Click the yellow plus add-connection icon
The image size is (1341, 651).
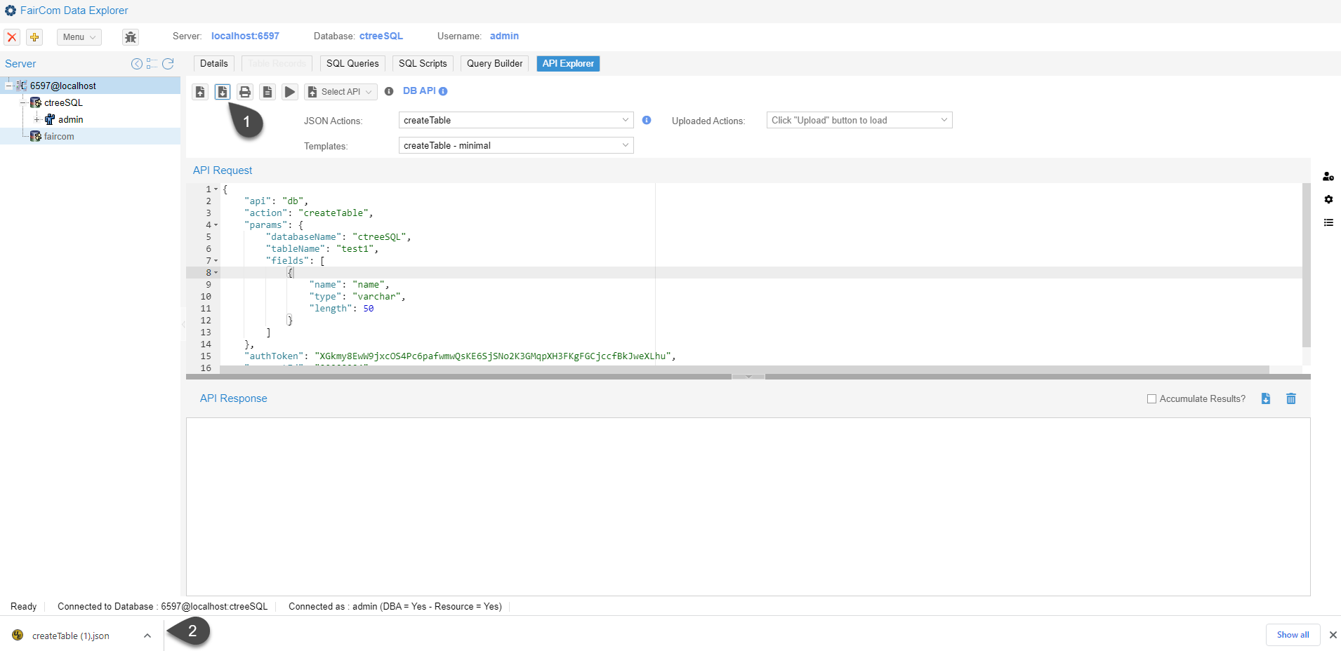pos(34,37)
